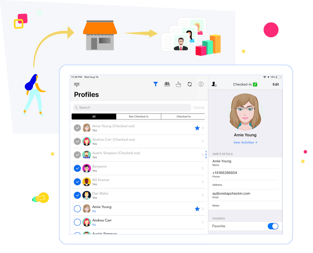Uncheck Bill Kramer's check-in circle
Image resolution: width=313 pixels, height=253 pixels.
[77, 182]
